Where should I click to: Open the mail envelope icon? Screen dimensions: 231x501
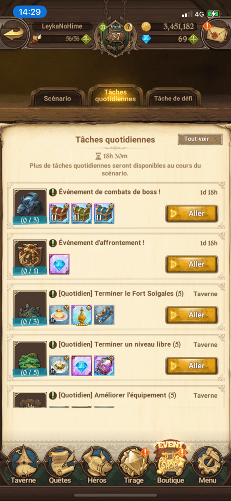[217, 33]
